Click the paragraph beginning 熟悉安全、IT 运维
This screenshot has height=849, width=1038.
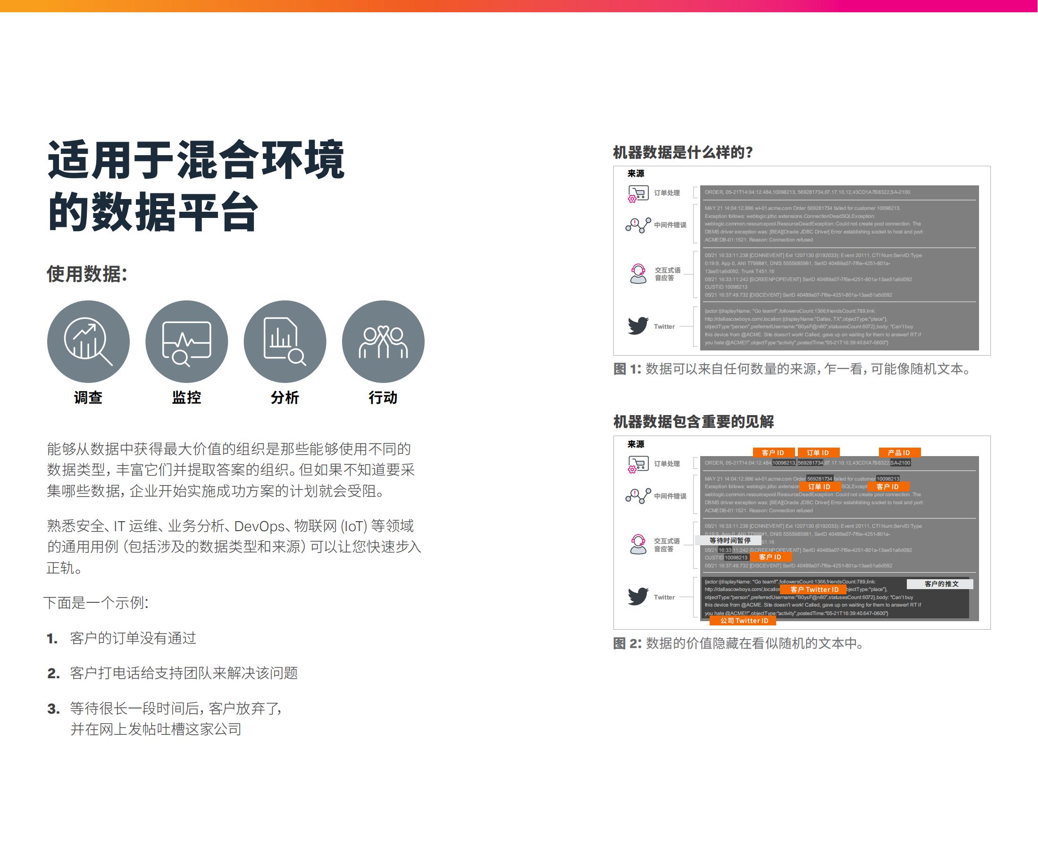pos(234,547)
